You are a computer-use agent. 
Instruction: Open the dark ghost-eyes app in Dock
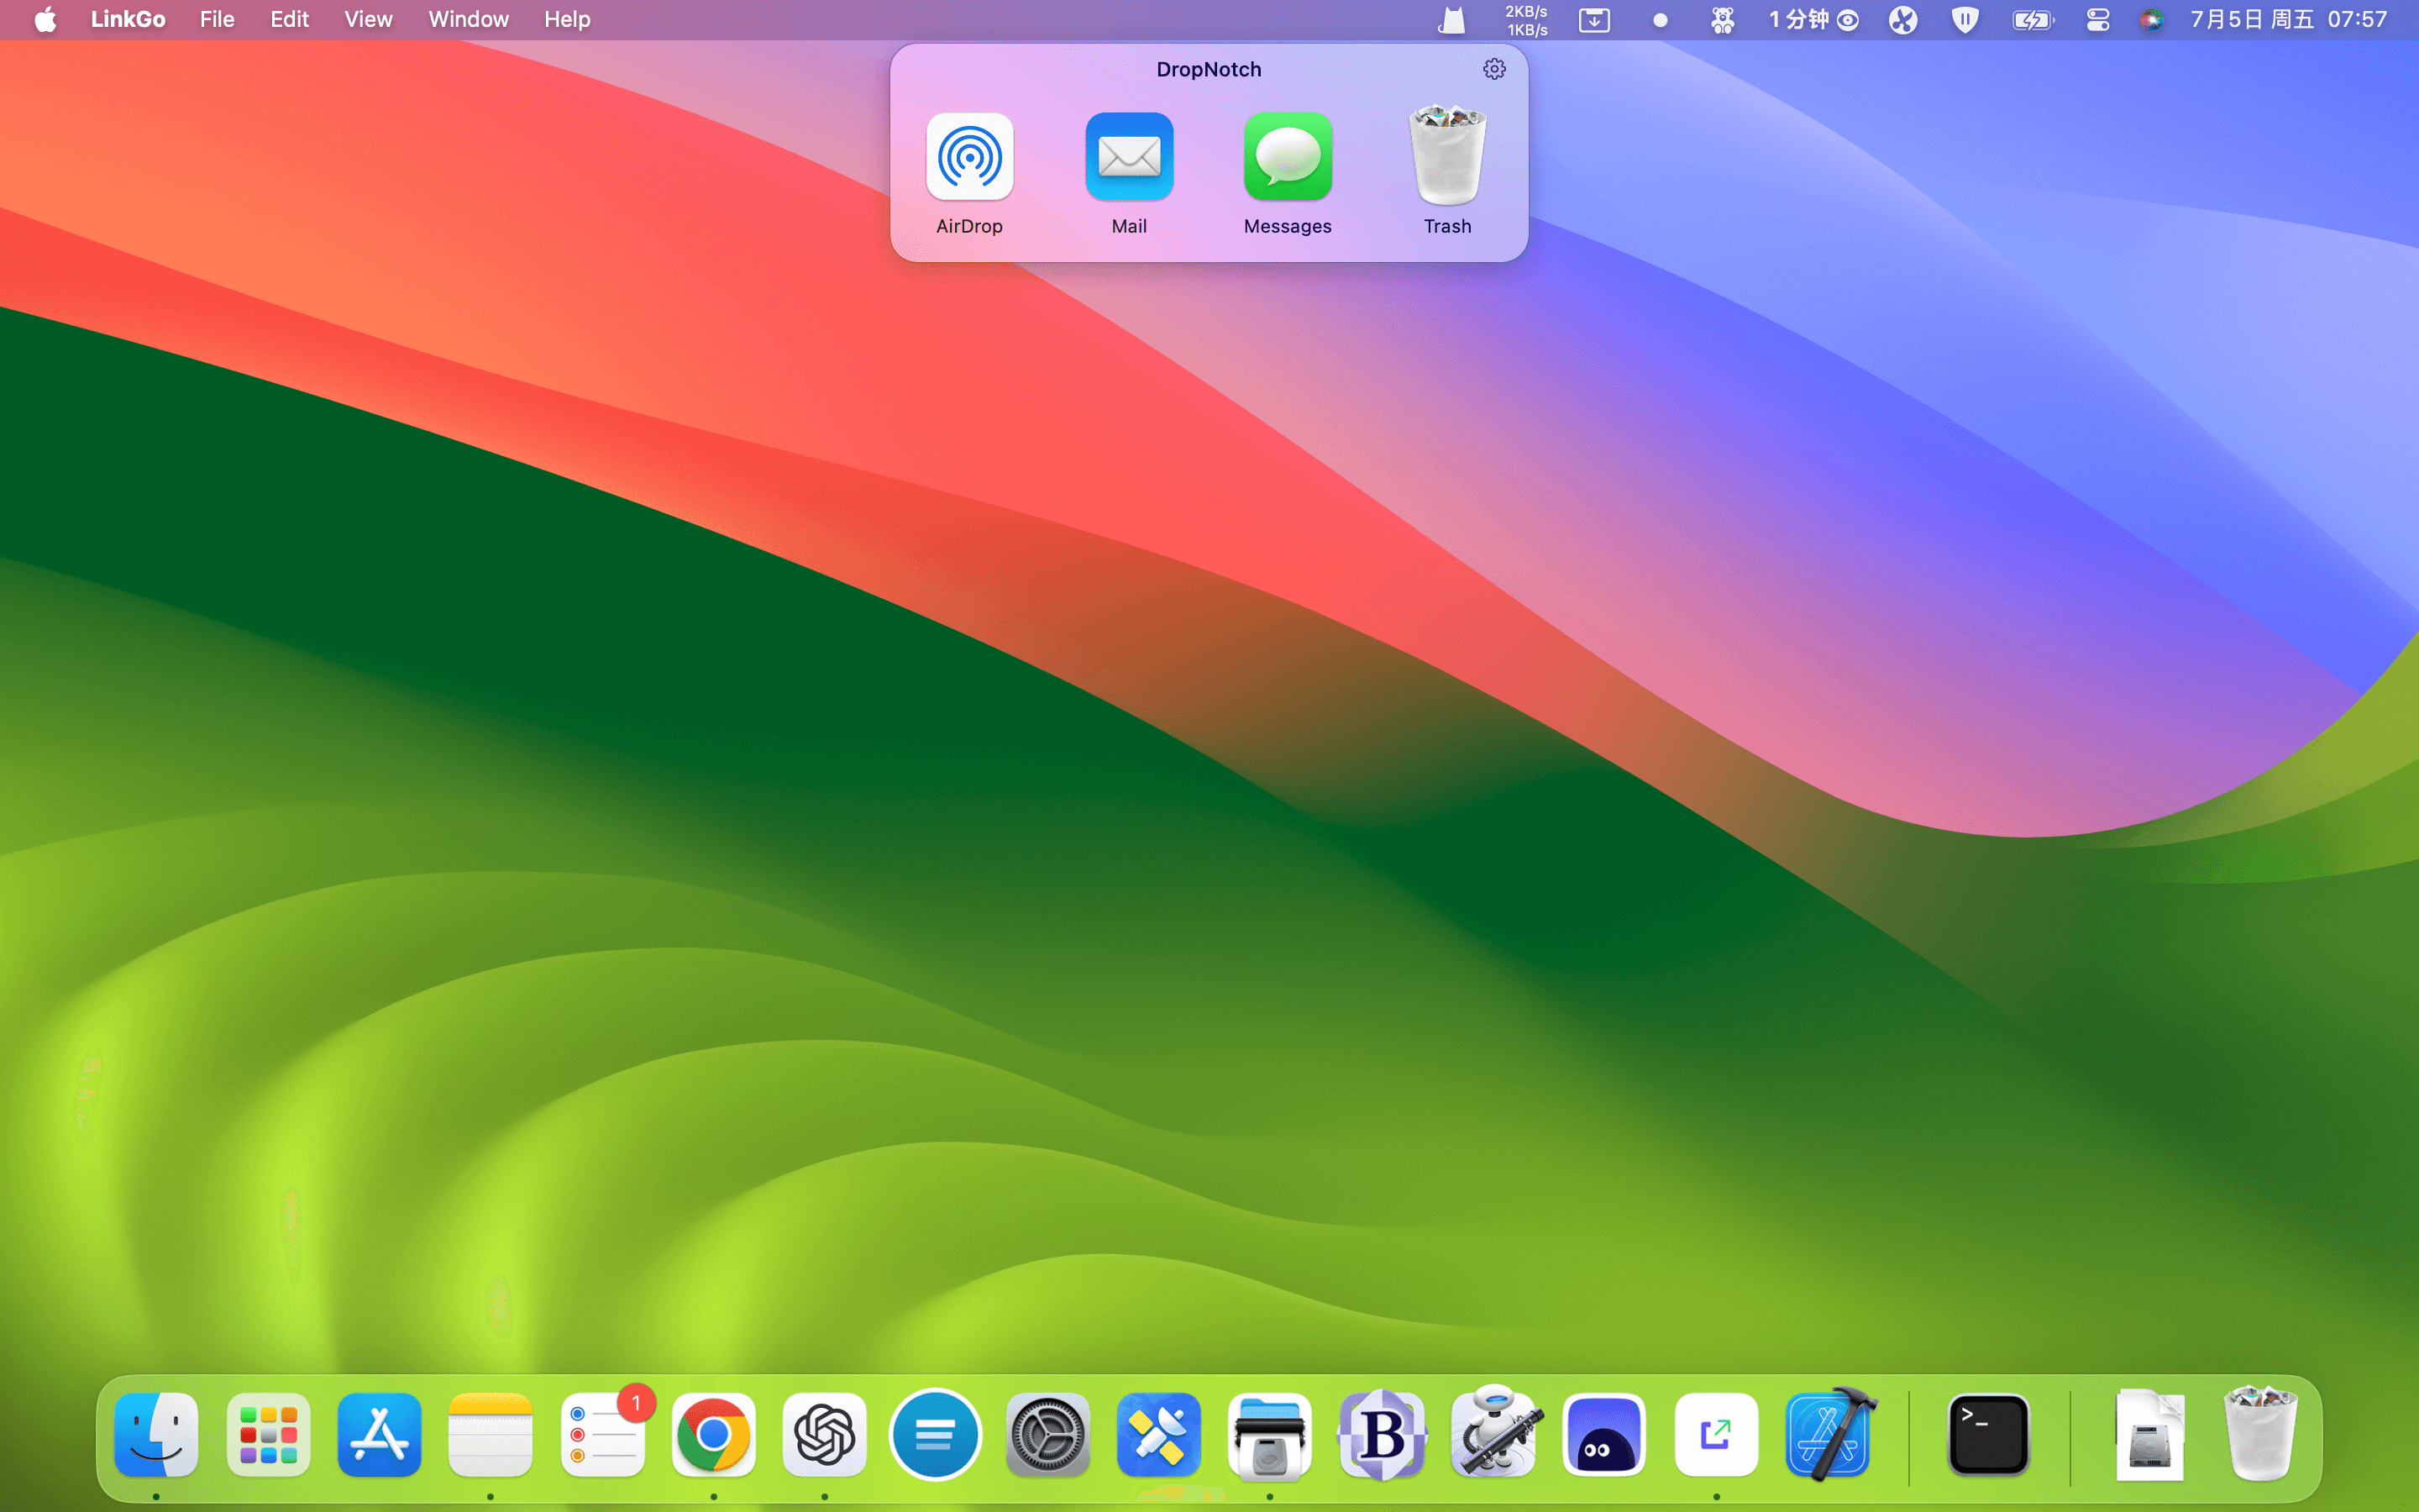1604,1434
